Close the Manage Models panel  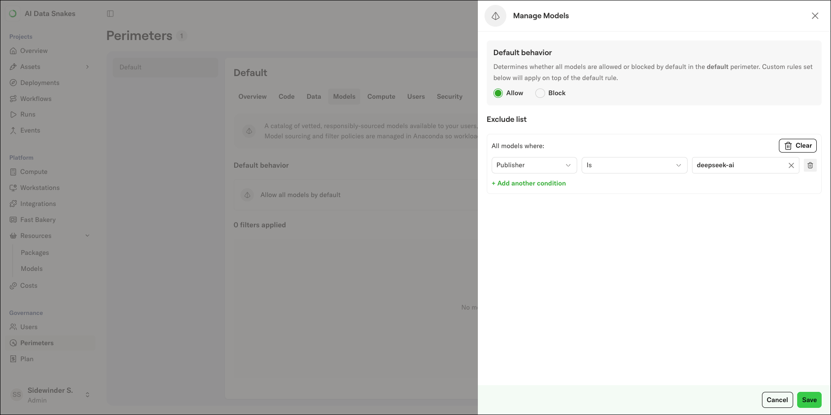815,16
